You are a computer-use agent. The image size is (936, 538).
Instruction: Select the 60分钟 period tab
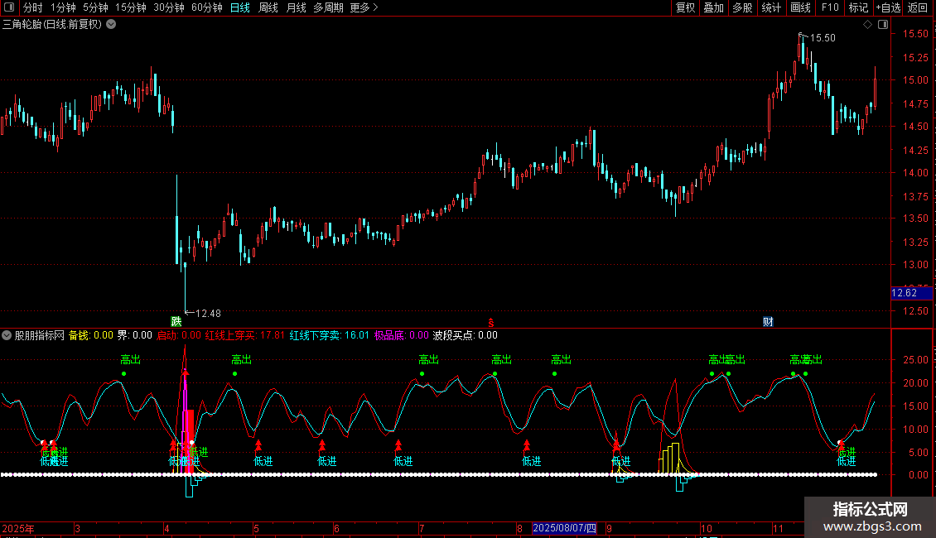click(206, 7)
